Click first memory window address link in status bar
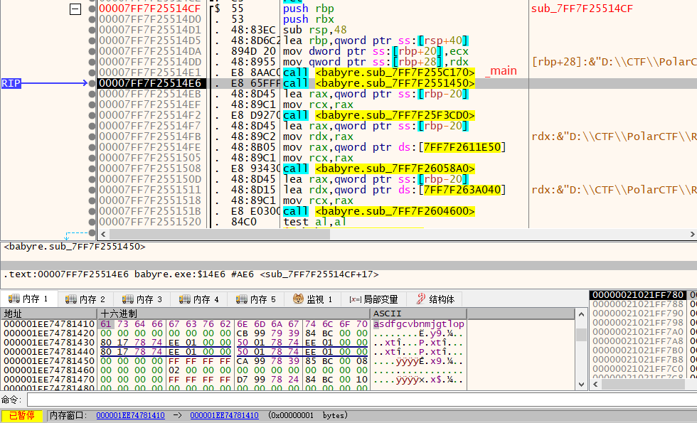The image size is (697, 423). coord(130,415)
